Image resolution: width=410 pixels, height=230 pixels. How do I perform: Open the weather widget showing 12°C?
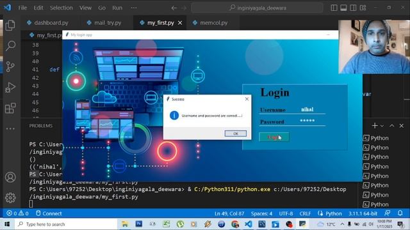point(326,224)
